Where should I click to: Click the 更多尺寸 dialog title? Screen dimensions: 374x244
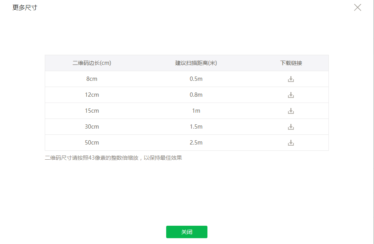tap(25, 7)
